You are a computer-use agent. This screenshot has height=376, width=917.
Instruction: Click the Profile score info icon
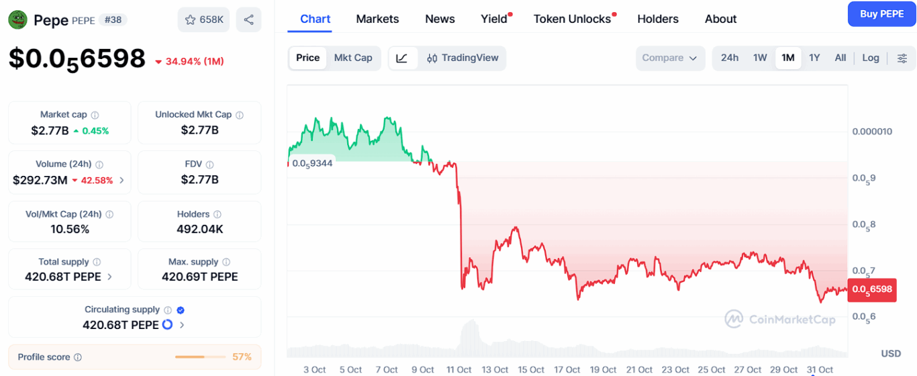pos(78,357)
